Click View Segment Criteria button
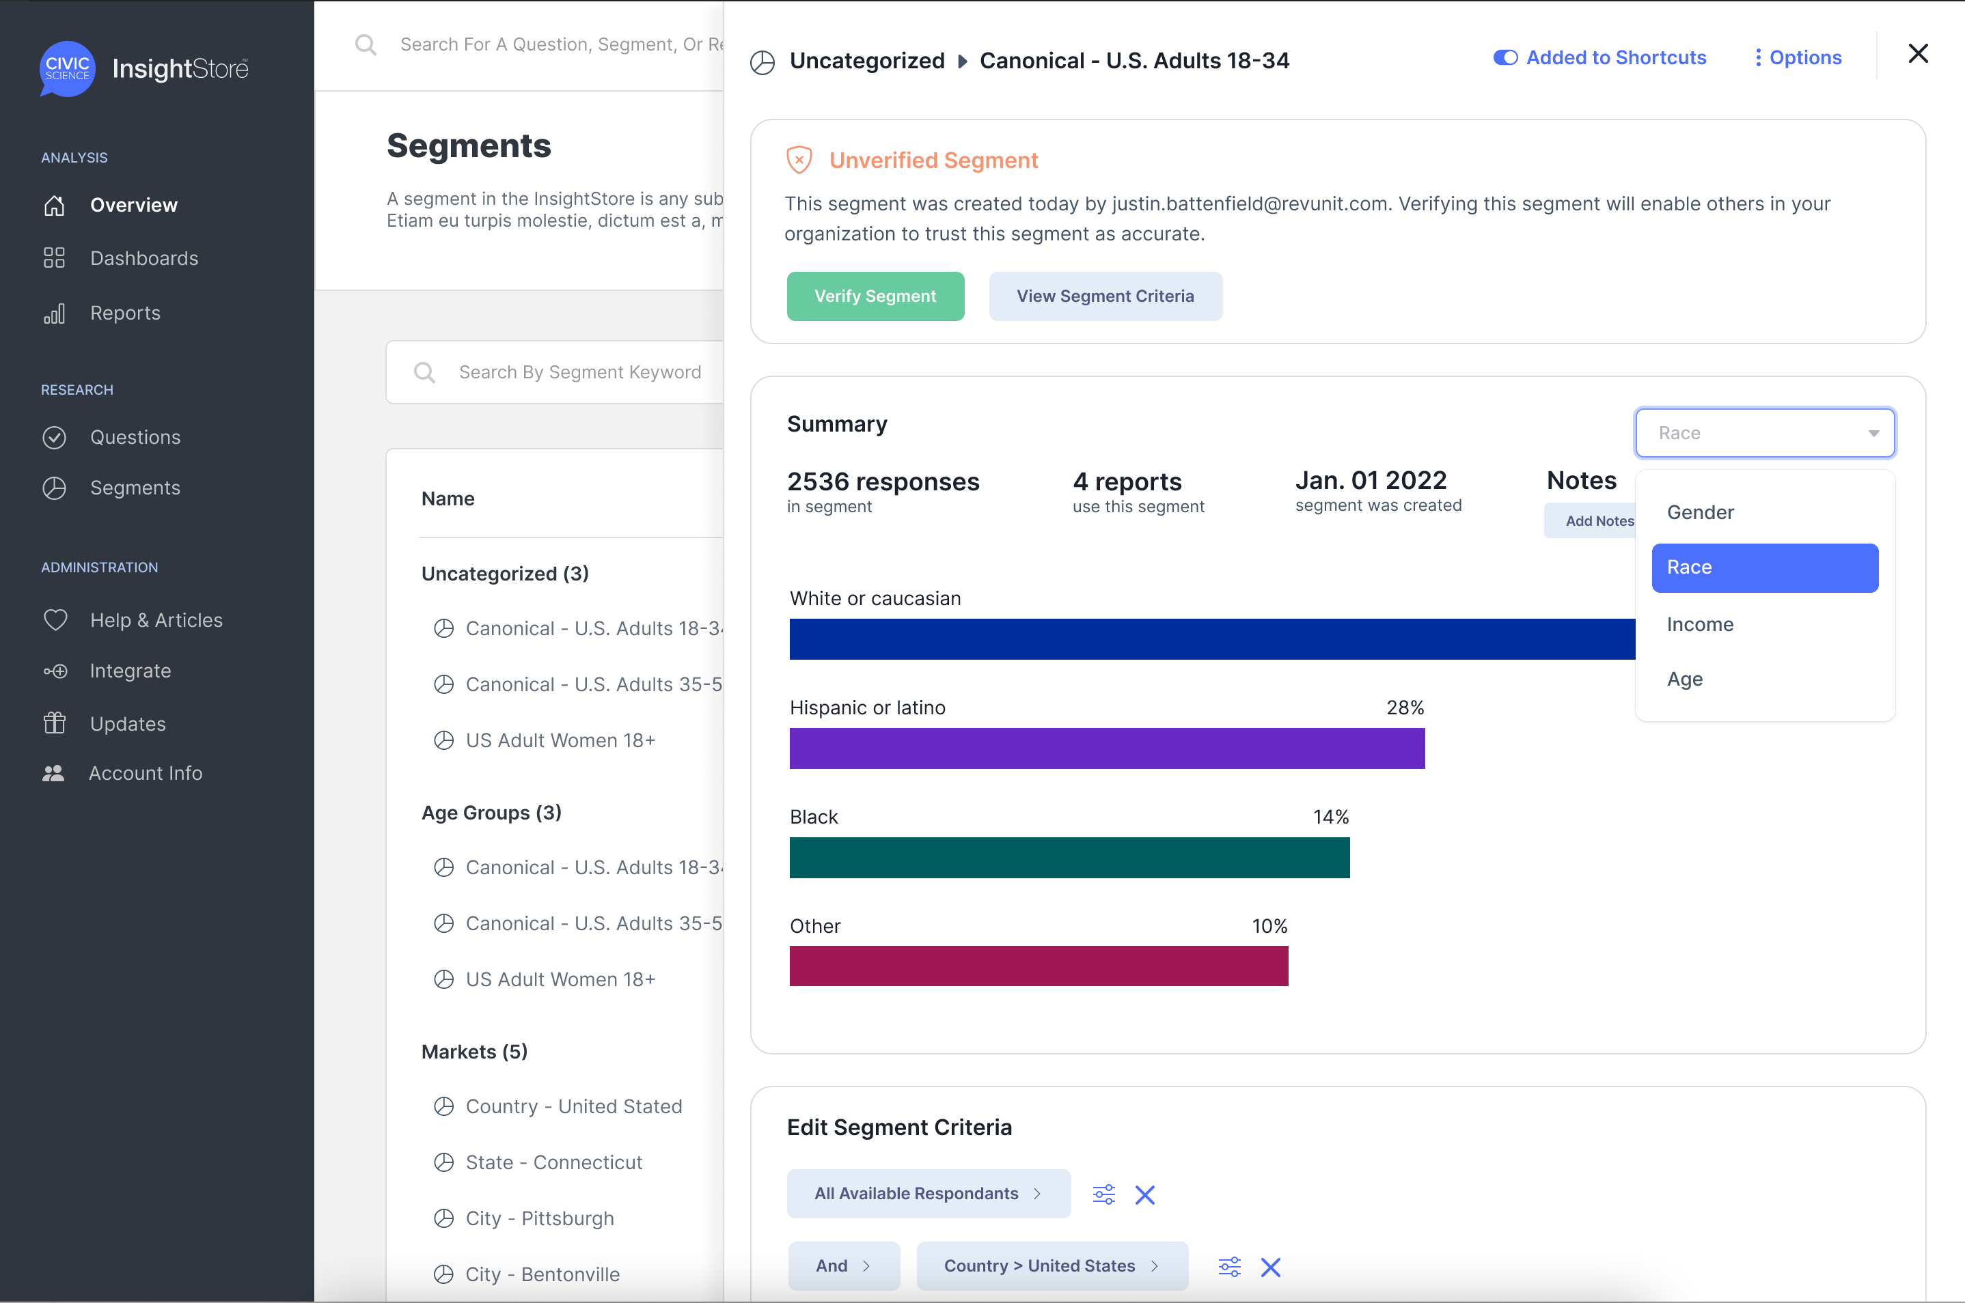 (x=1105, y=296)
